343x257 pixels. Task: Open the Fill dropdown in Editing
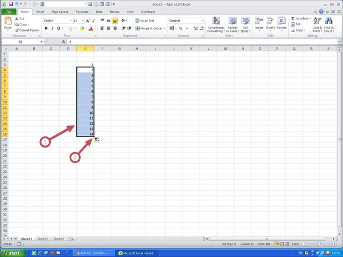coord(297,24)
